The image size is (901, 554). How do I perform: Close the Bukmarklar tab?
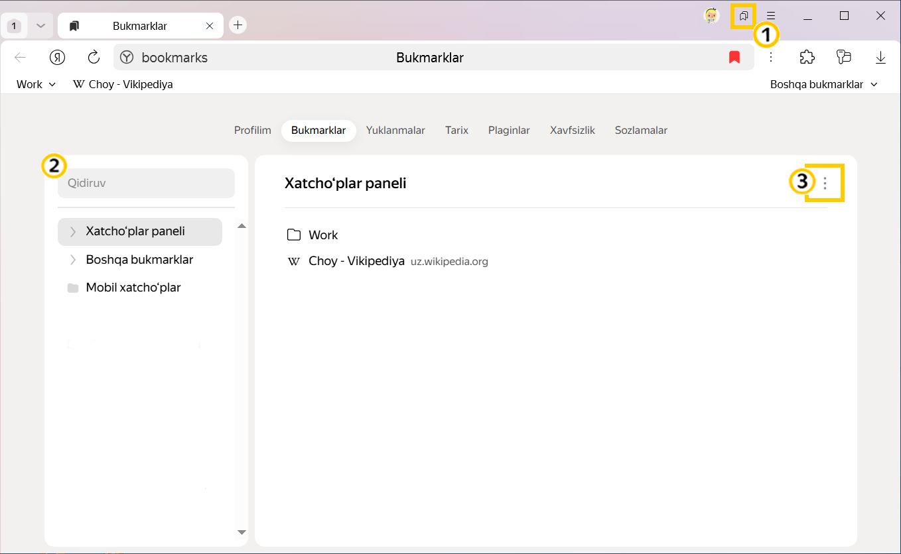click(210, 26)
